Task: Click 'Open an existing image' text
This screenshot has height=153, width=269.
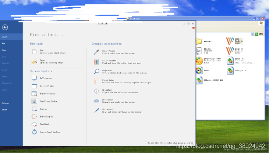Action: pyautogui.click(x=52, y=63)
